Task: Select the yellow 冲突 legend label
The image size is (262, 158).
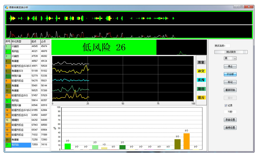Action: [201, 71]
